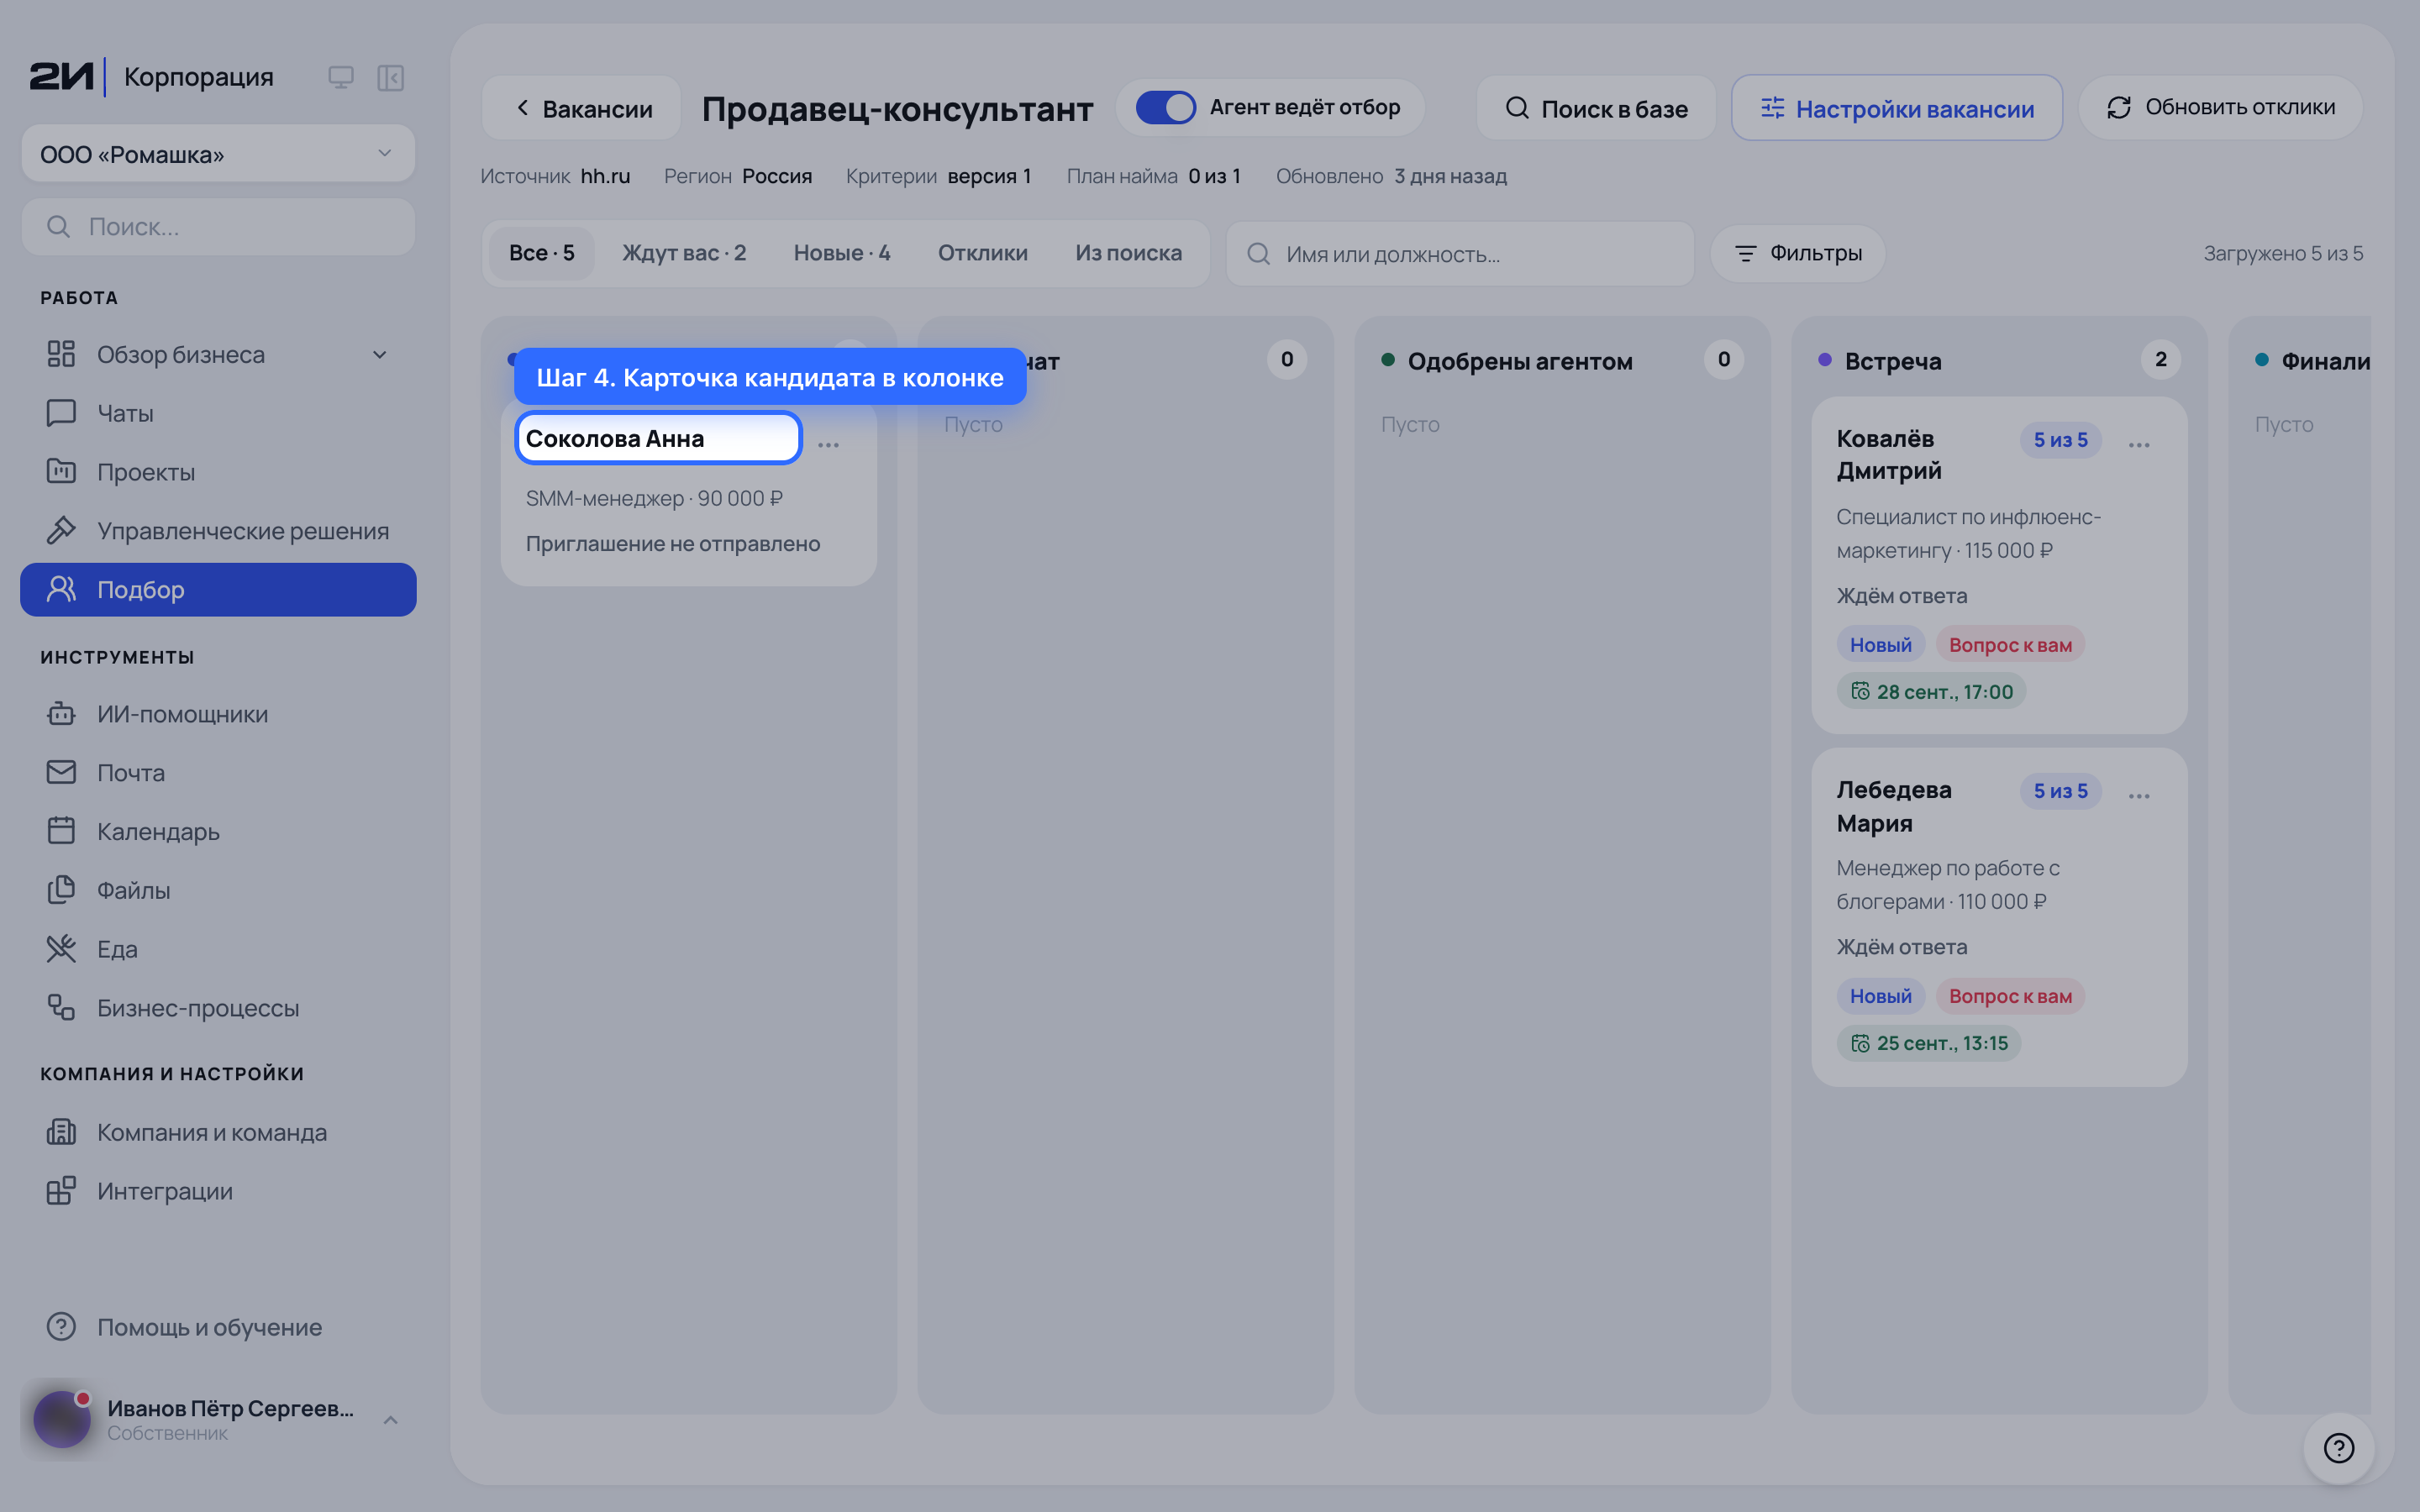
Task: Open Интеграции settings
Action: tap(218, 1191)
